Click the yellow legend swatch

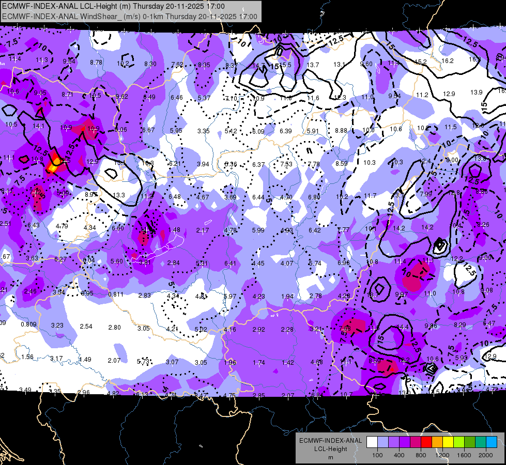pos(448,442)
